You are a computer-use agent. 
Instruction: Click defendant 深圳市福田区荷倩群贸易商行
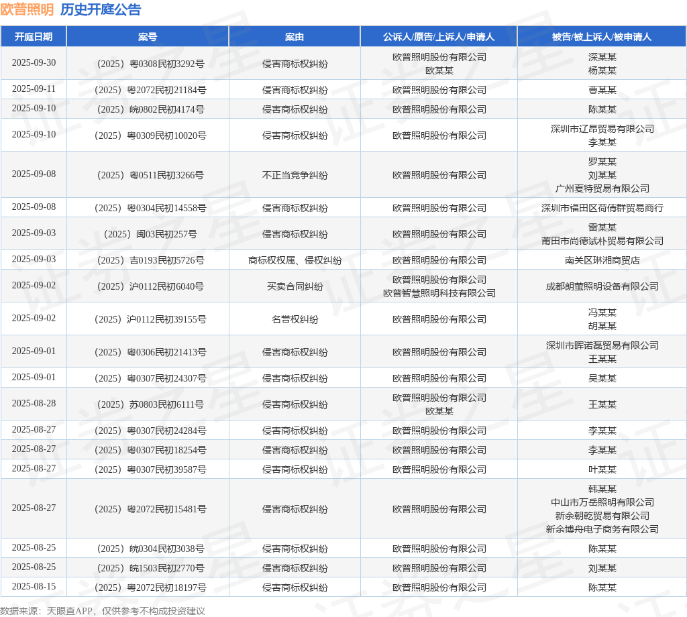pyautogui.click(x=602, y=208)
